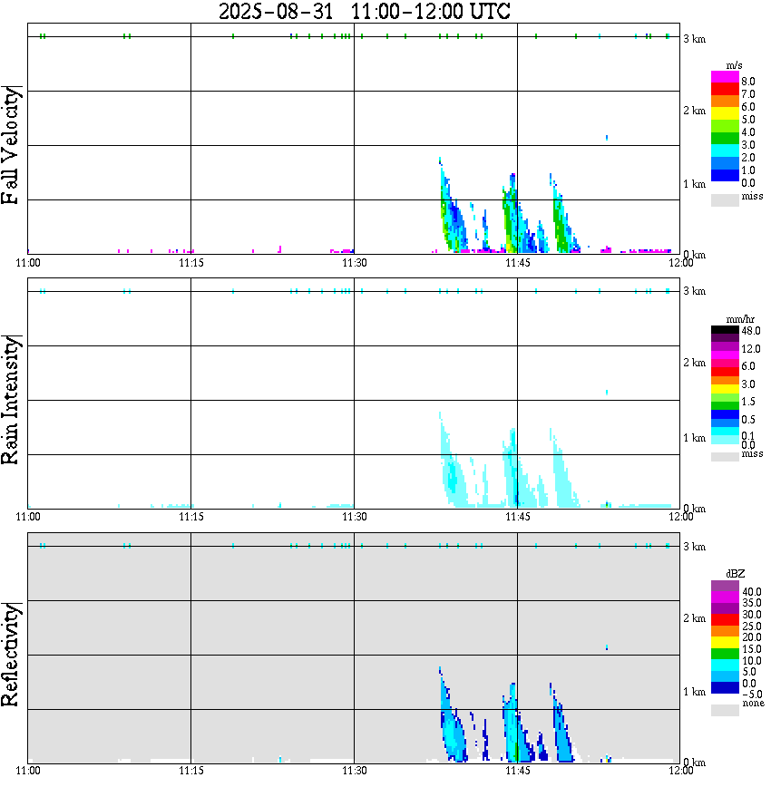Pick the orange swatch in the mm/hr legend
The image size is (771, 787).
725,380
